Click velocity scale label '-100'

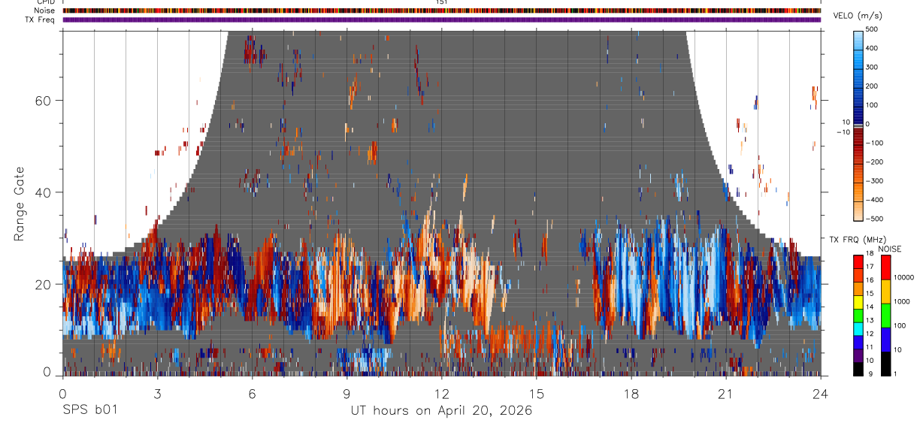873,143
